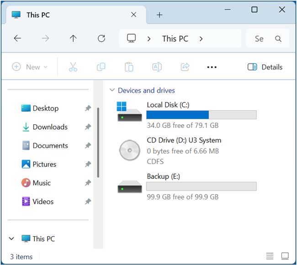Unpin Downloads using its pin icon
This screenshot has height=265, width=297.
coord(88,127)
